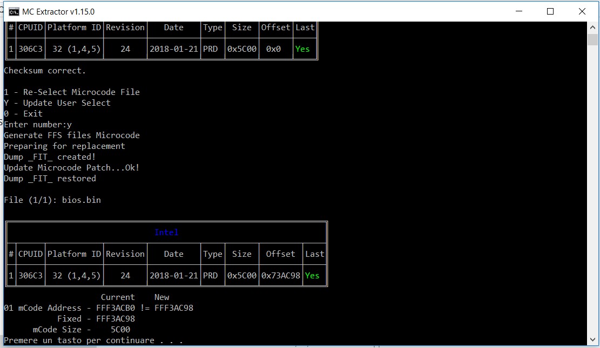Click the 'Checksum correct.' line
Image resolution: width=600 pixels, height=348 pixels.
click(45, 71)
